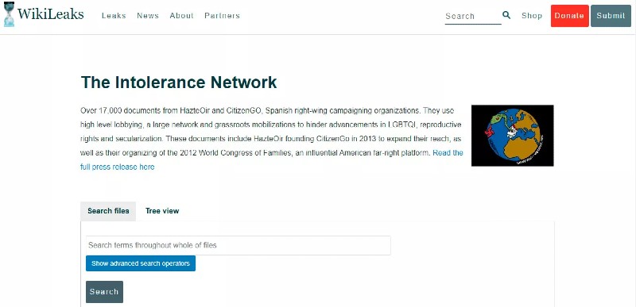Viewport: 636px width, 307px height.
Task: Click the search terms throughout files field
Action: (x=238, y=245)
